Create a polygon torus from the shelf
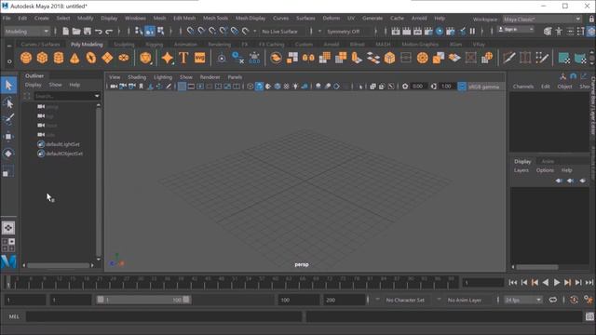 91,58
